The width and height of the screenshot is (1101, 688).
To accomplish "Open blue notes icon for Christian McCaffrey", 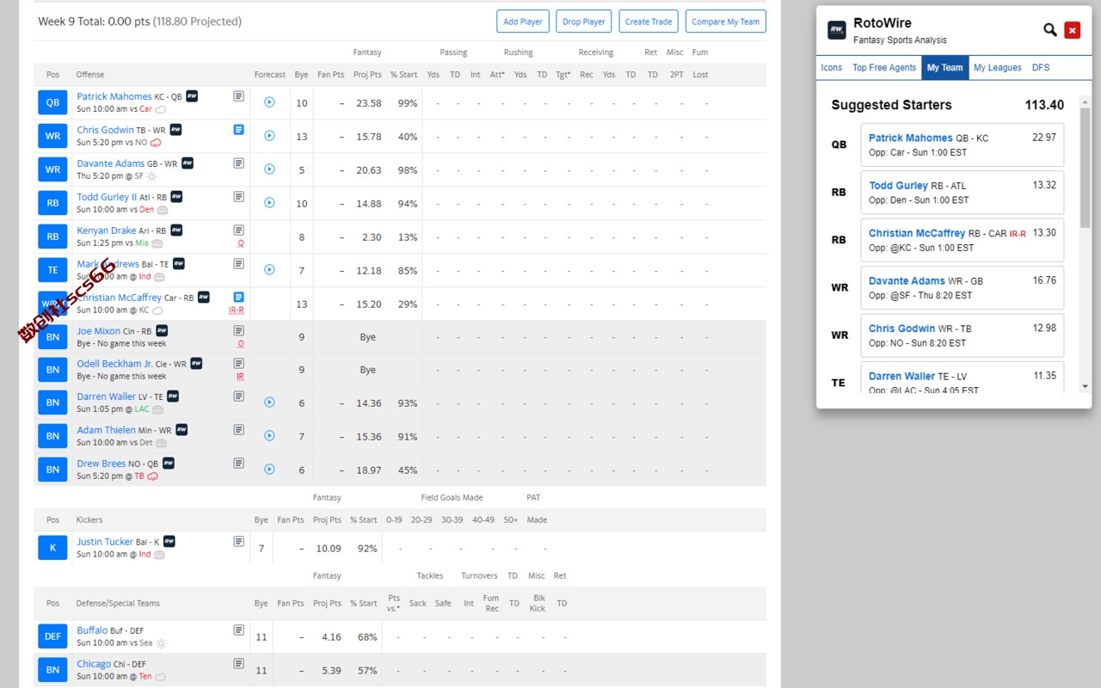I will click(x=239, y=297).
